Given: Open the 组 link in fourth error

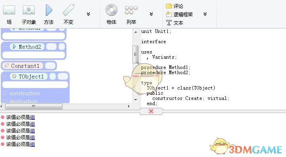Looking at the screenshot, I should [x=32, y=138].
